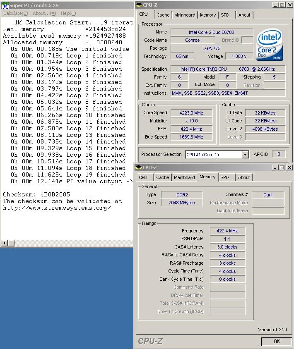Open Mainboard tab in top CPU-Z window
This screenshot has height=349, width=294.
click(185, 15)
